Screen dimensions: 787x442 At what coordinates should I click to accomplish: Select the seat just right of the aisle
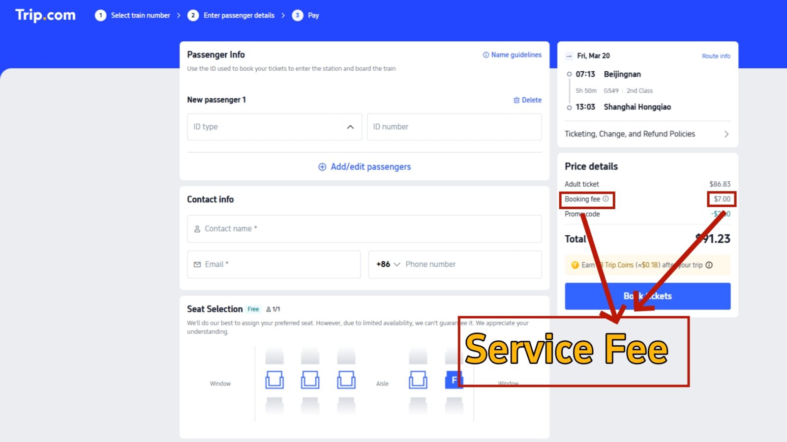click(x=418, y=380)
